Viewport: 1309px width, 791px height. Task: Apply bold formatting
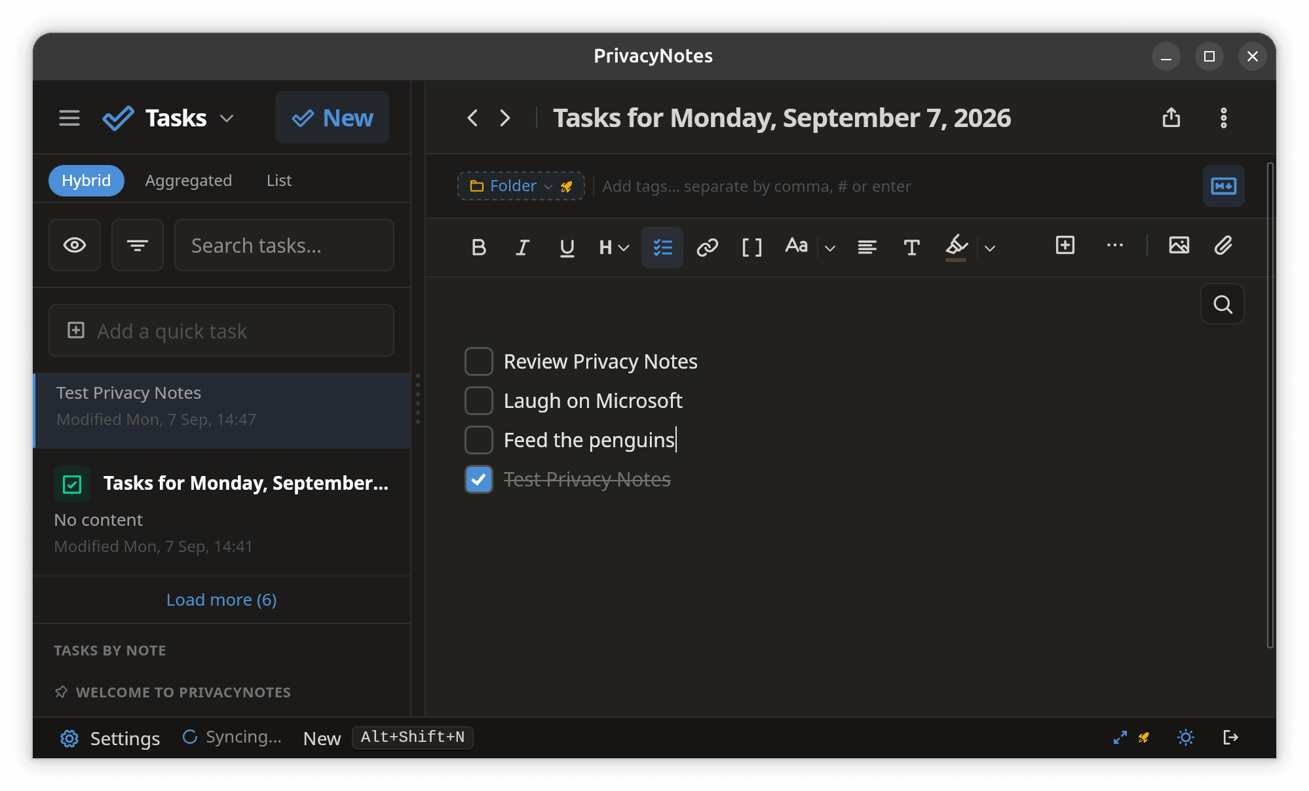coord(478,247)
